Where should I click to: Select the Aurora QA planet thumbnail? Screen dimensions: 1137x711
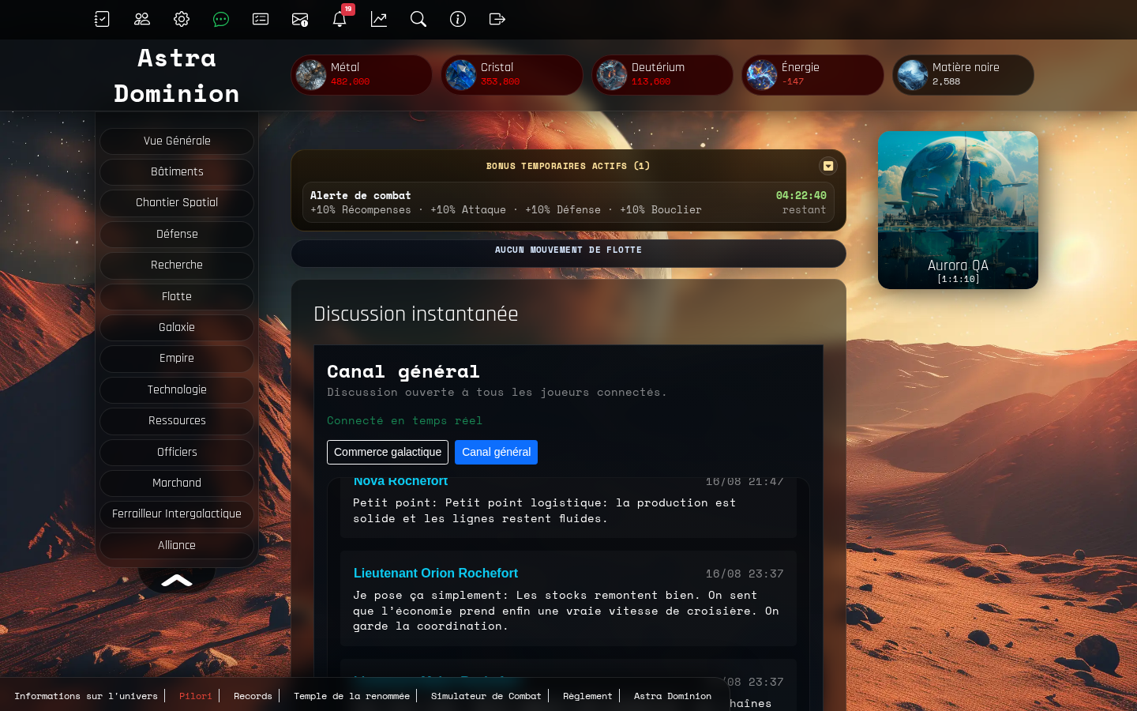(958, 210)
